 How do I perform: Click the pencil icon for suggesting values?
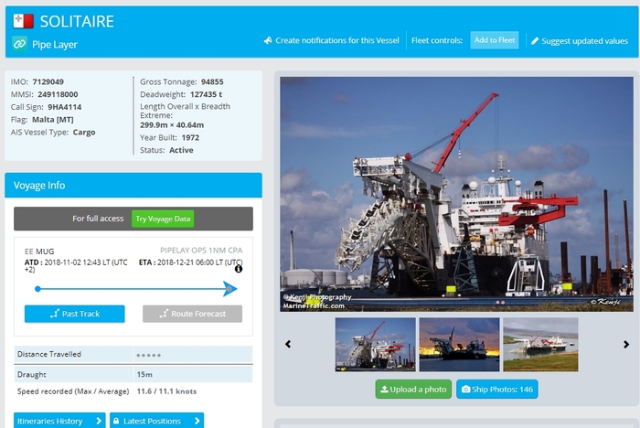[535, 40]
